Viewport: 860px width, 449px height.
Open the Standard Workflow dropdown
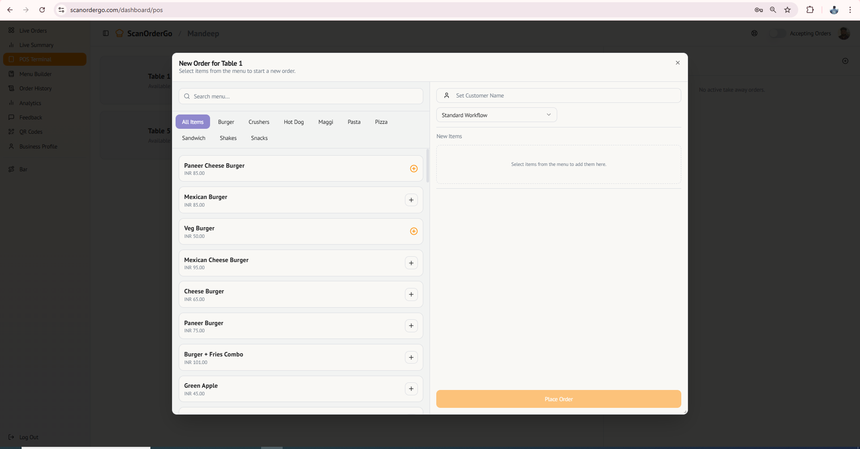pos(496,114)
